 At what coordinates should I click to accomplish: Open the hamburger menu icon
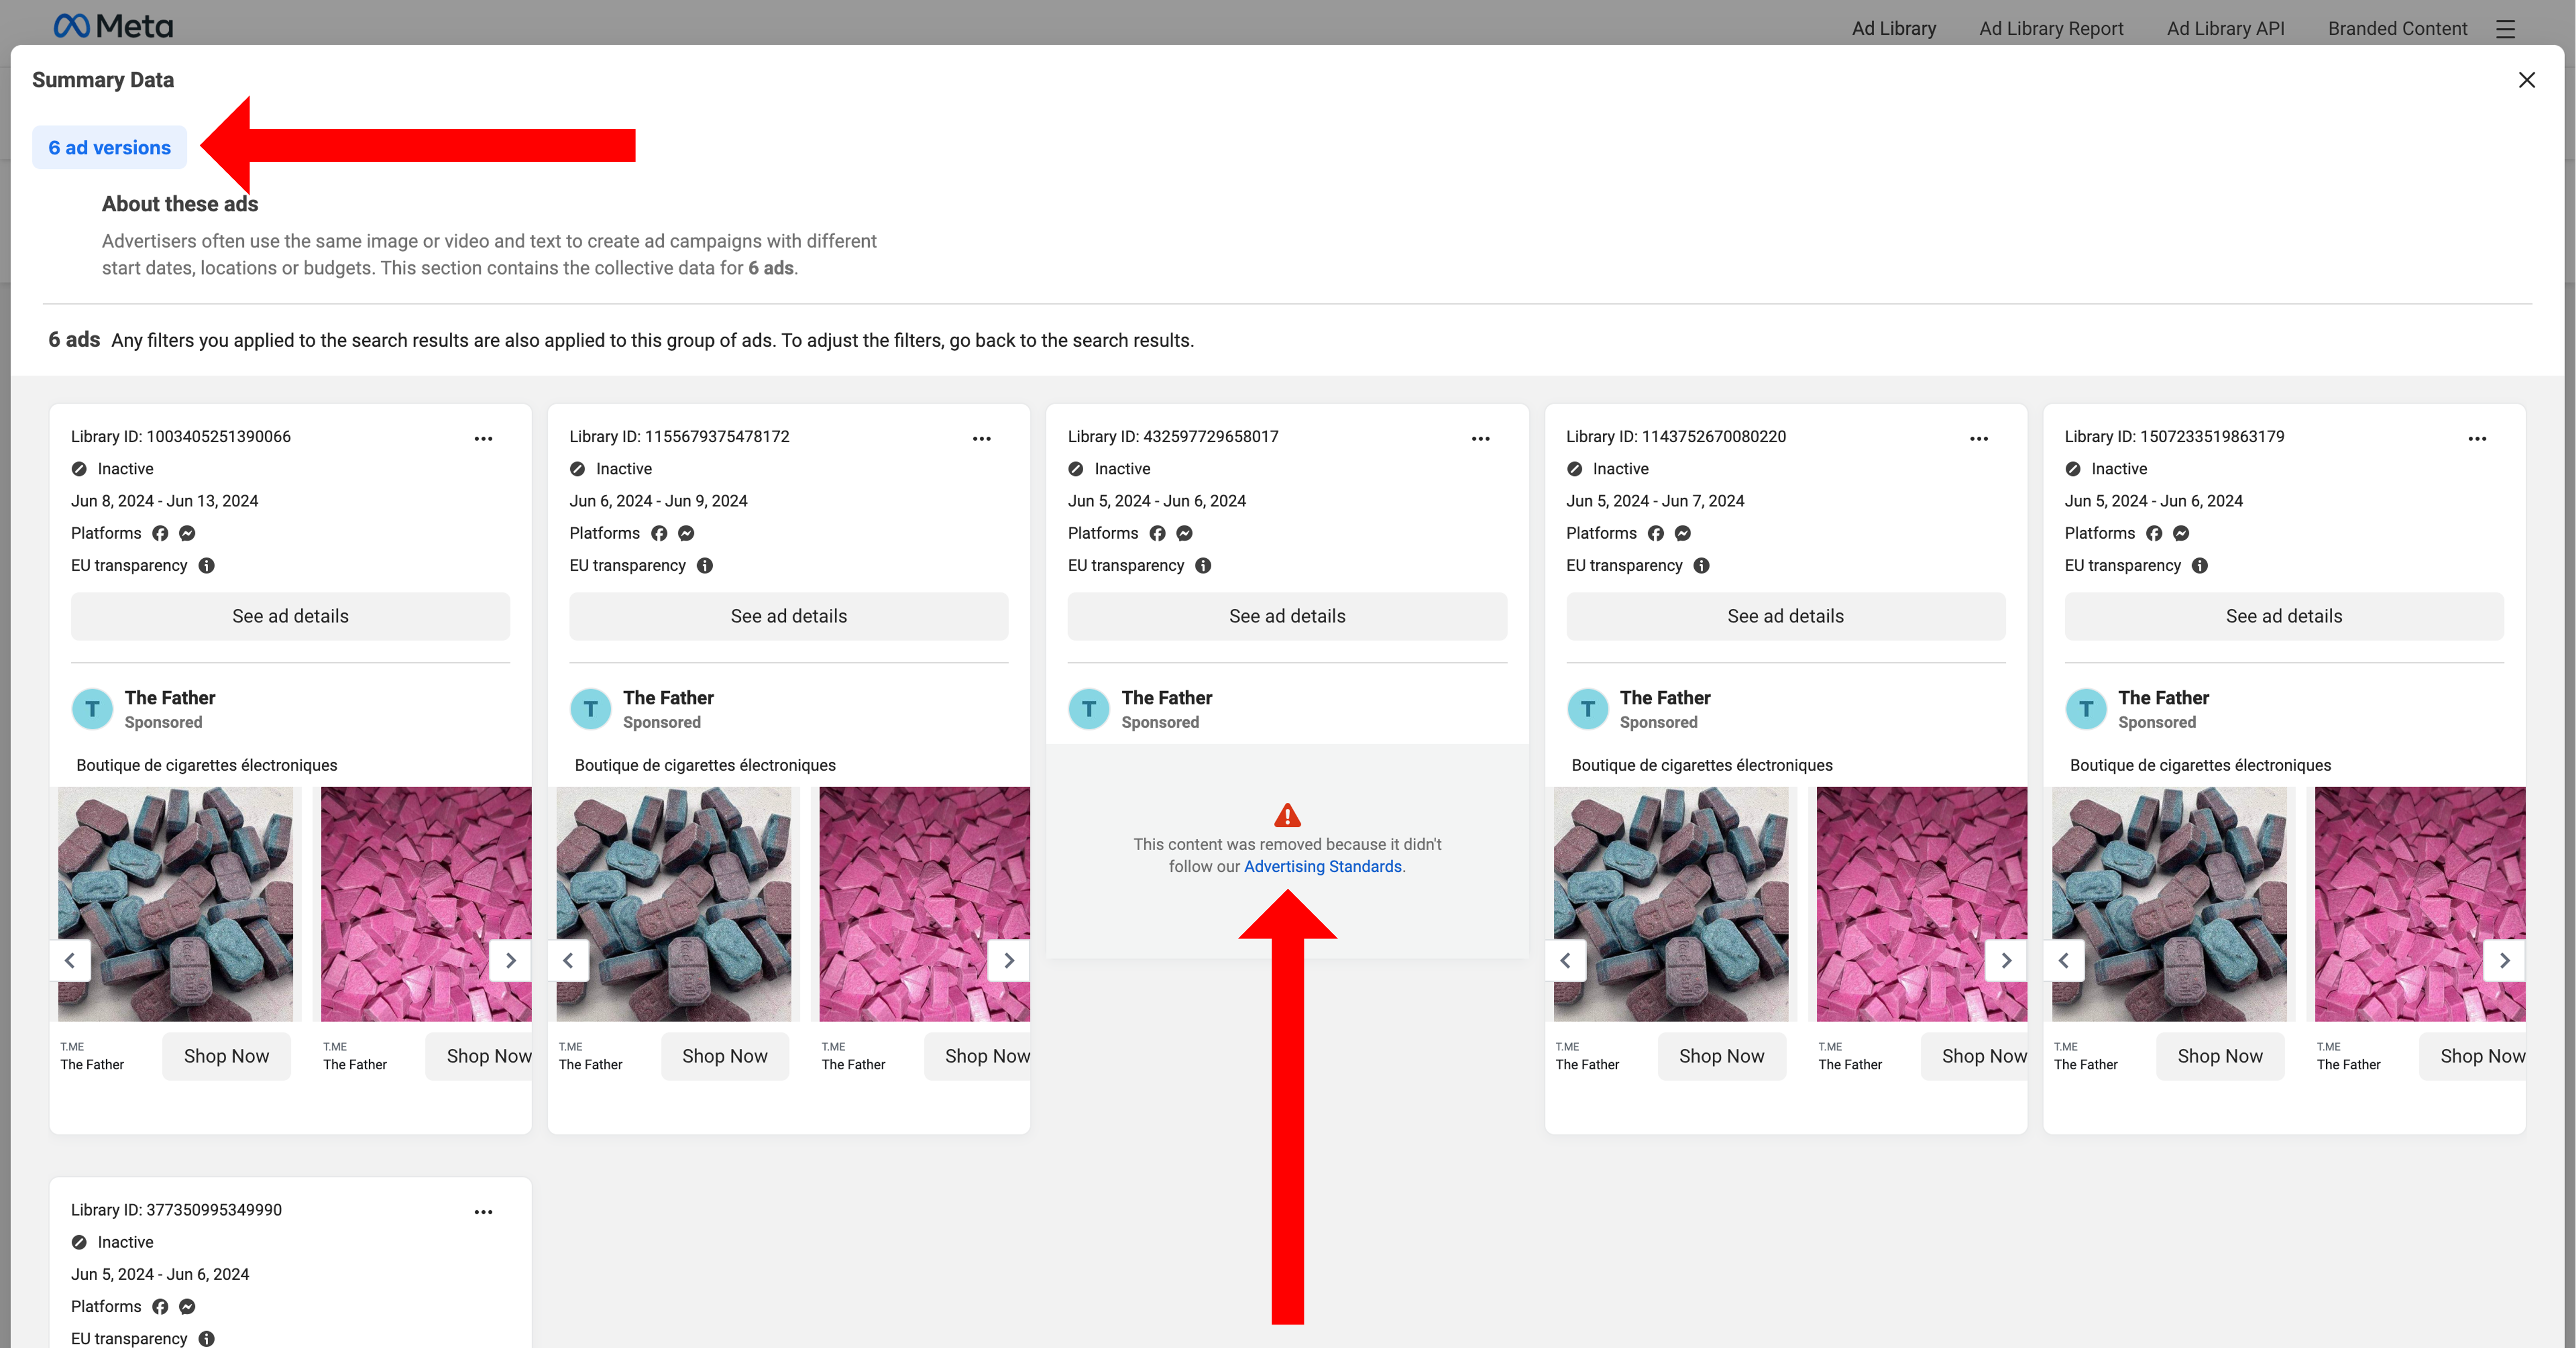2505,29
